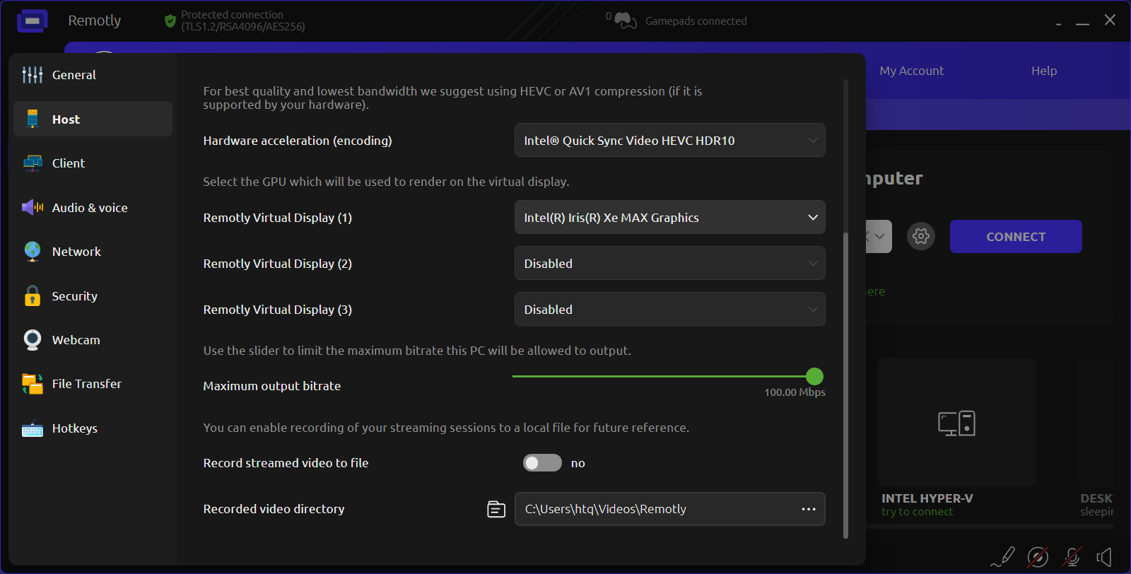This screenshot has width=1131, height=574.
Task: Click the pen drawing icon in the status bar
Action: click(x=1002, y=557)
